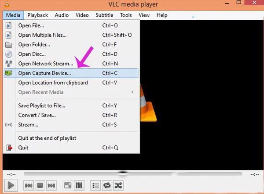
Task: Click the Open Multiple Files icon
Action: coord(9,35)
